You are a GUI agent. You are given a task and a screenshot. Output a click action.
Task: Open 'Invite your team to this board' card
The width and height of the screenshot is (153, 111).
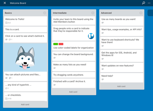point(74,21)
